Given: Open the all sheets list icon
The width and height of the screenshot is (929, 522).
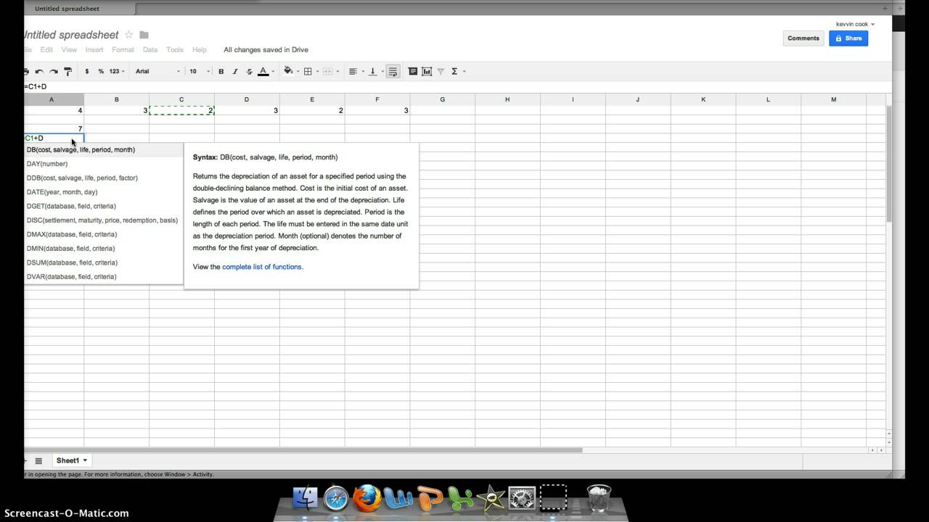Looking at the screenshot, I should click(x=38, y=460).
